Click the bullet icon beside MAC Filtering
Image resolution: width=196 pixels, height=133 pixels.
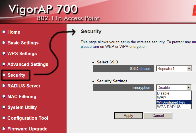point(4,96)
